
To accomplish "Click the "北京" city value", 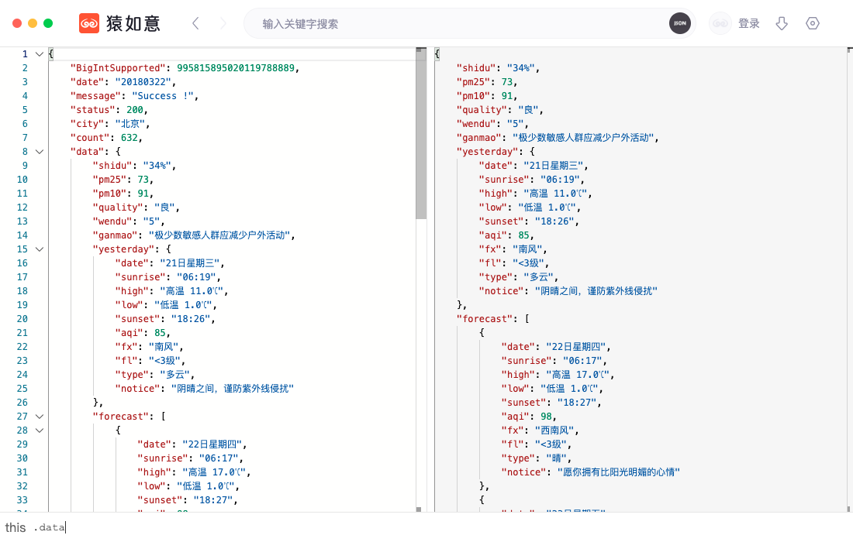I will (130, 124).
